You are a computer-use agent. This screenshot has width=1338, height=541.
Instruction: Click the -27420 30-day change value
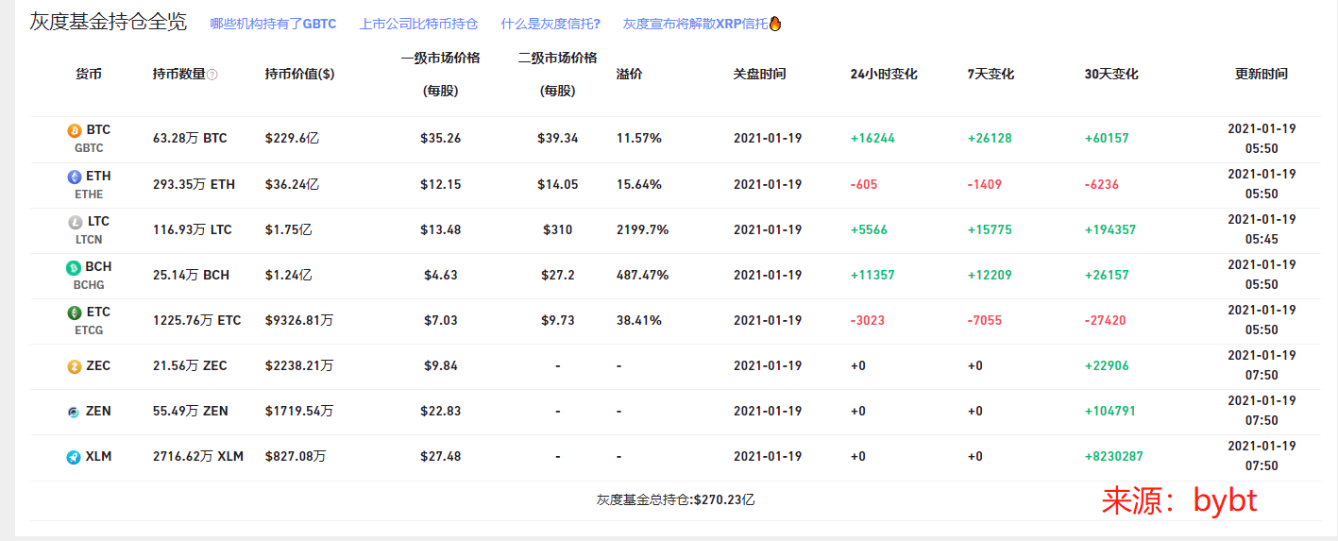click(1105, 320)
